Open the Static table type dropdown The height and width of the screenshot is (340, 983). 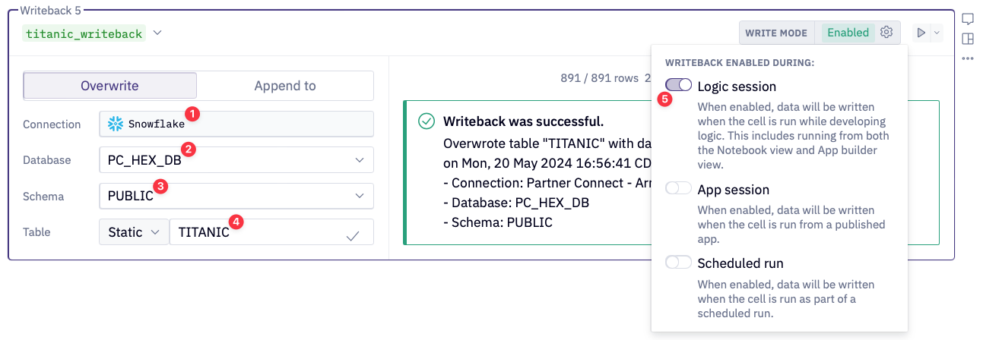[134, 232]
